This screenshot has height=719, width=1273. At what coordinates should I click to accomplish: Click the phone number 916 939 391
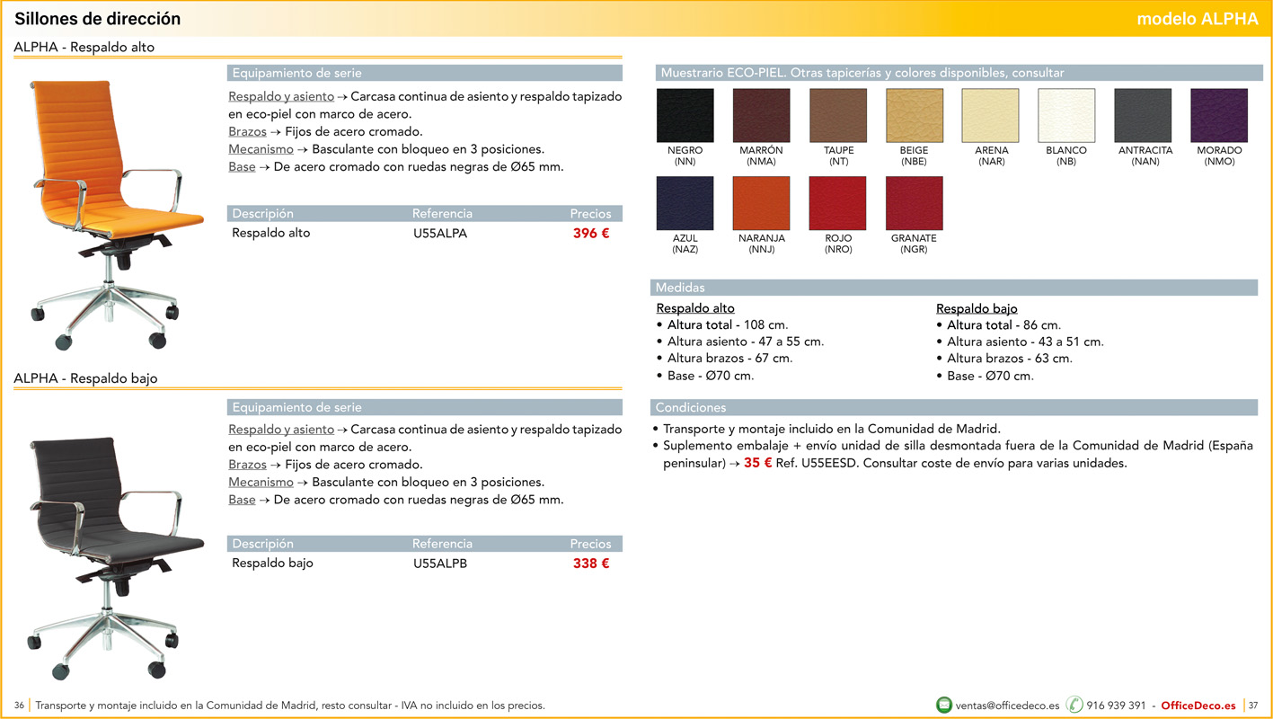1116,706
